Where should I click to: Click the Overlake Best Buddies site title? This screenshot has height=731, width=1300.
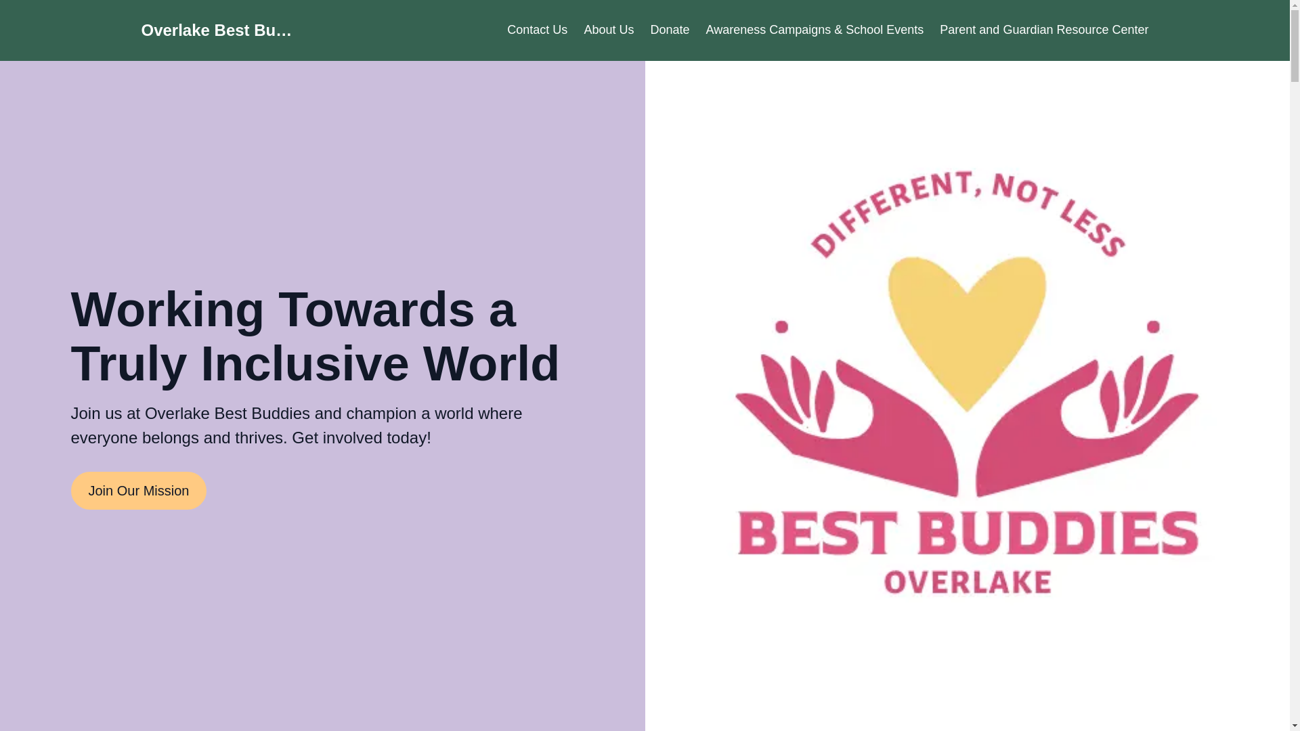click(x=216, y=30)
